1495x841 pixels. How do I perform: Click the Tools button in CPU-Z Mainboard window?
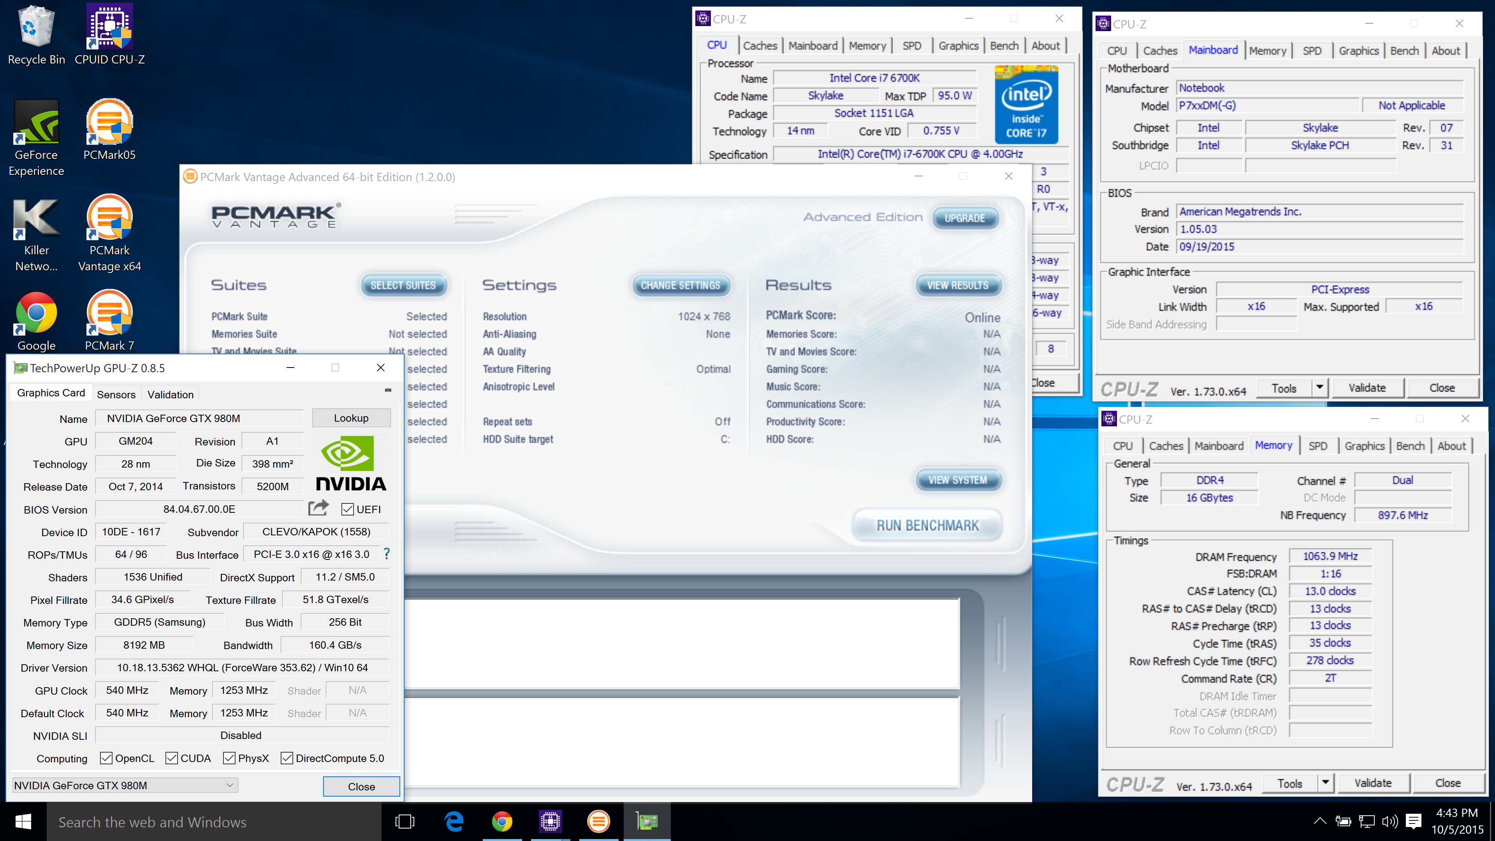click(x=1284, y=388)
